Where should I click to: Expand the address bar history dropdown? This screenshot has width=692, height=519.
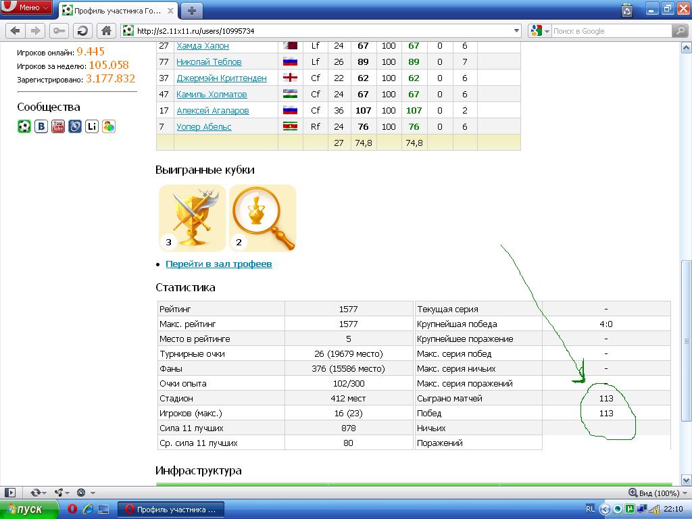coord(516,31)
